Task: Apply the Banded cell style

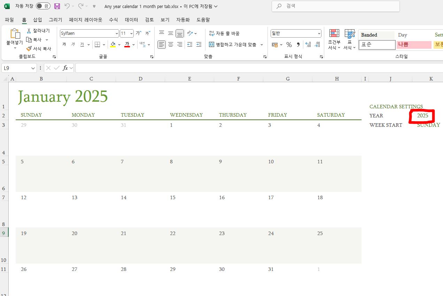Action: point(377,35)
